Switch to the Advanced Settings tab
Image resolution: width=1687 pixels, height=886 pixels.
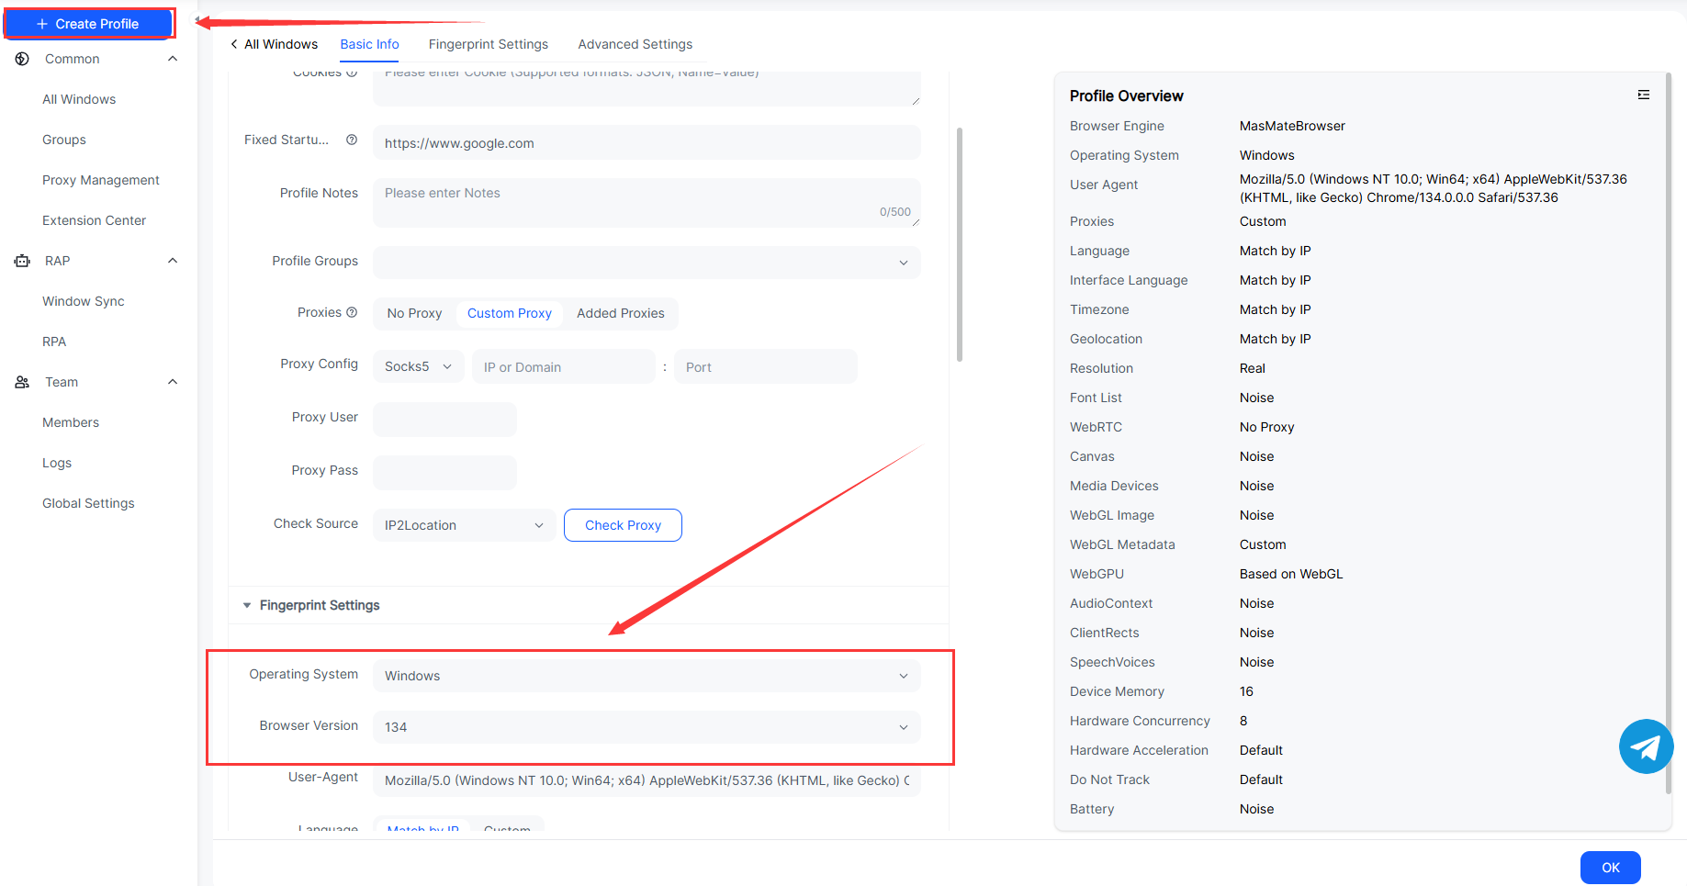tap(635, 44)
